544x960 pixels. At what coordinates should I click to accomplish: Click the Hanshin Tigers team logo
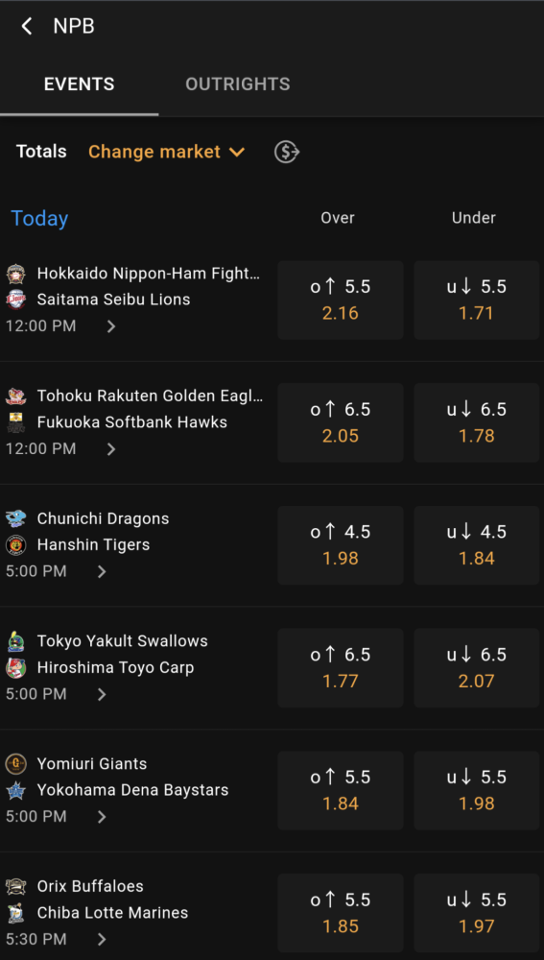(16, 544)
